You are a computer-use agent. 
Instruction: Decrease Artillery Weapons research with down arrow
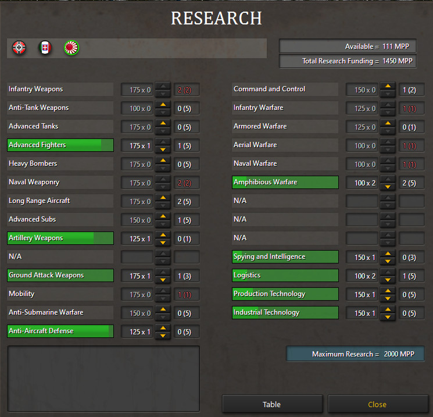click(x=163, y=243)
